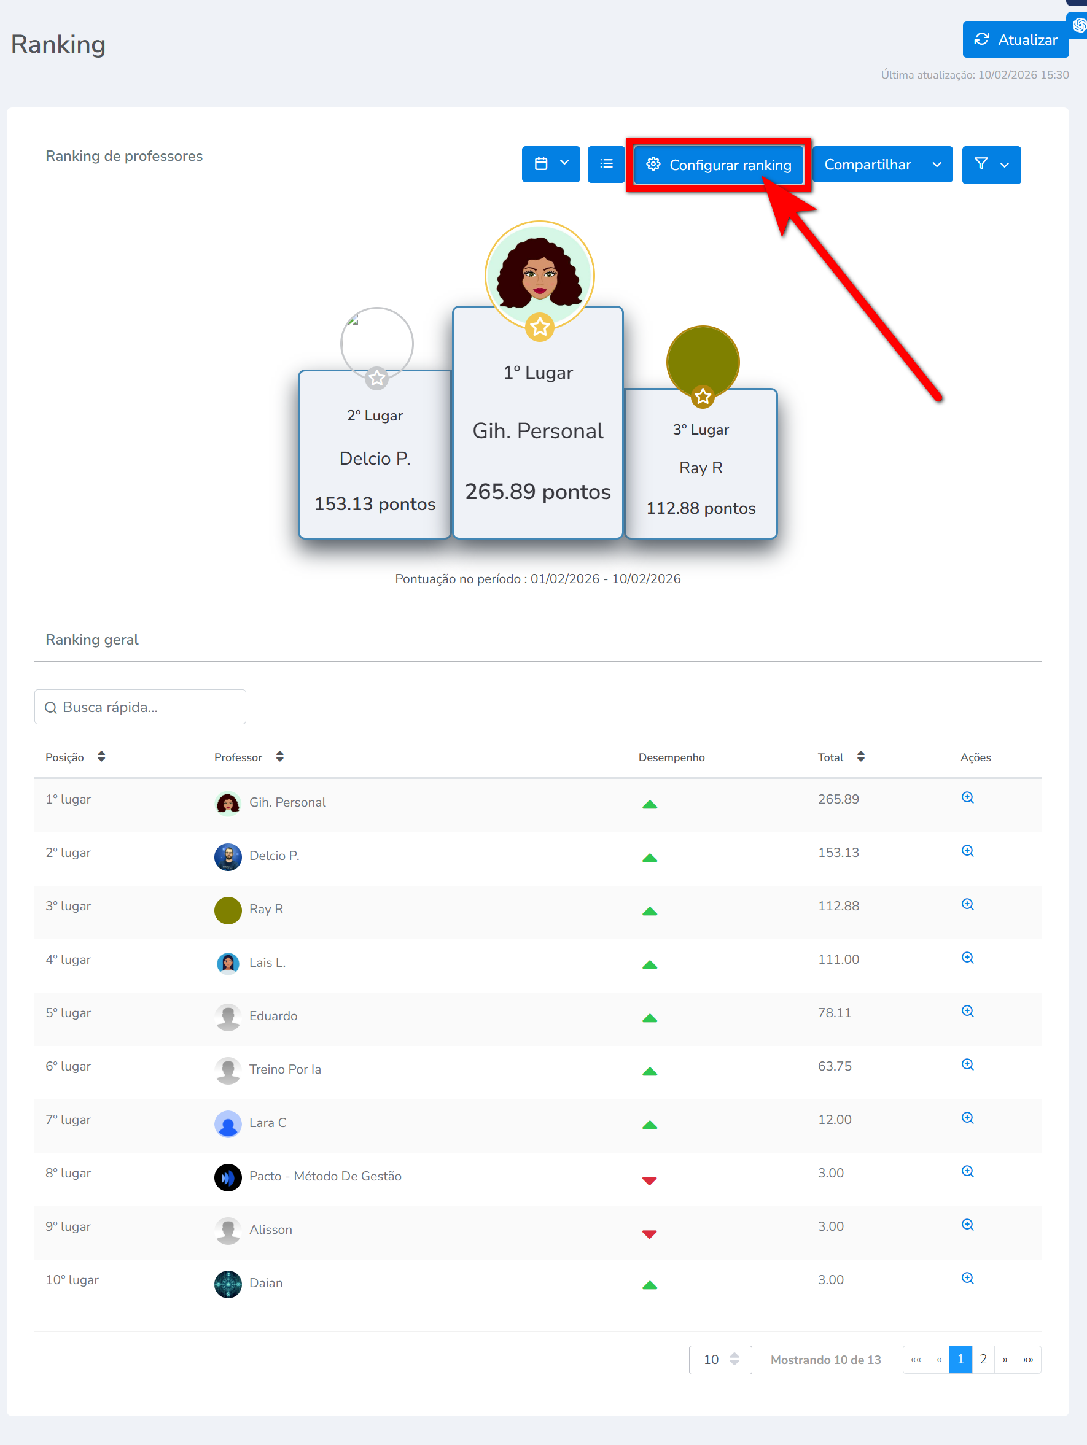Click Atualizar to refresh ranking

point(1015,40)
